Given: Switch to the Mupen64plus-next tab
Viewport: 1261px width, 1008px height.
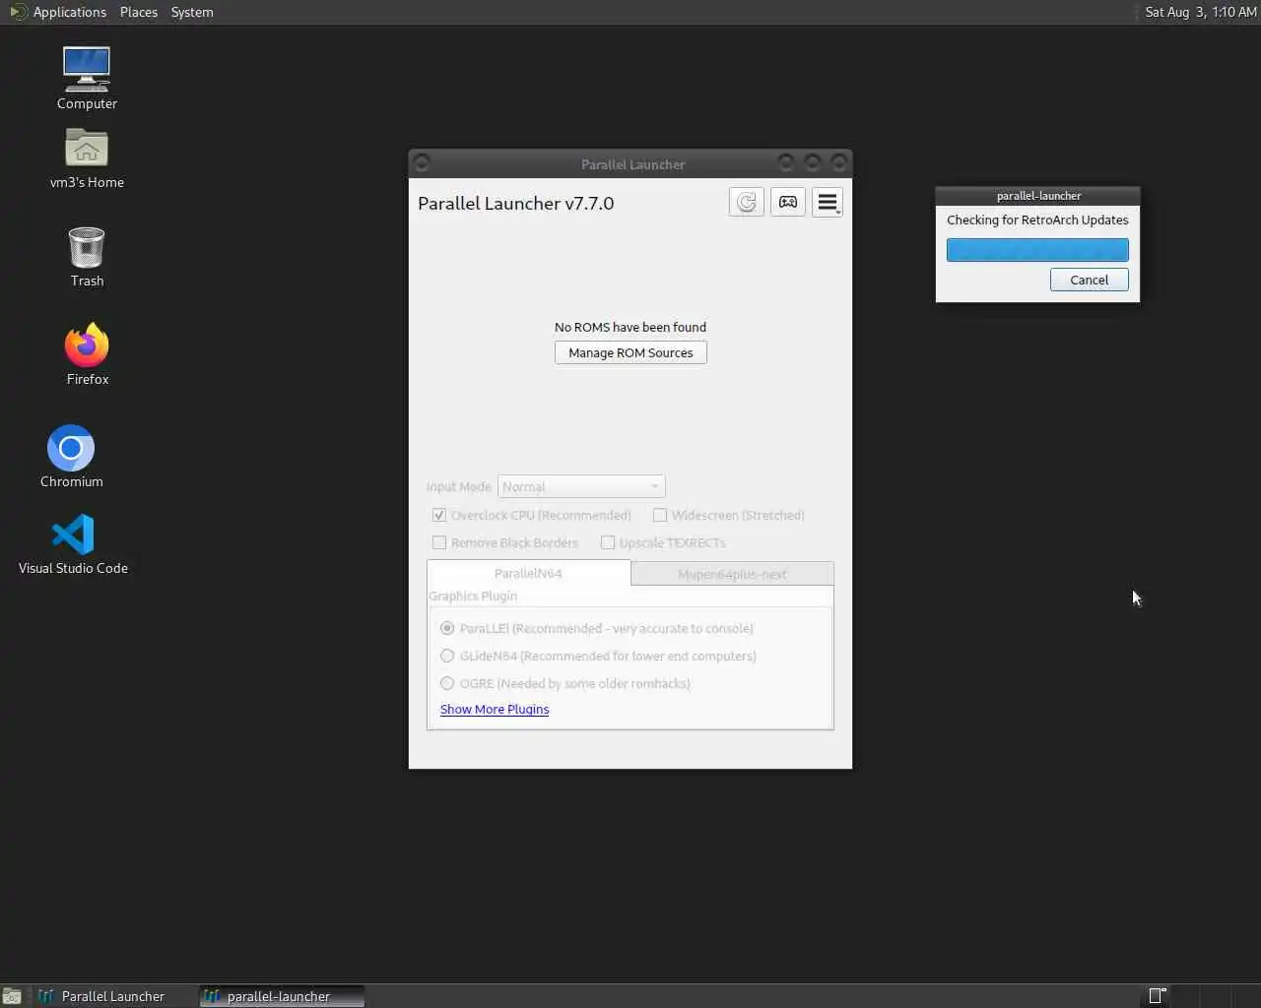Looking at the screenshot, I should pos(732,574).
